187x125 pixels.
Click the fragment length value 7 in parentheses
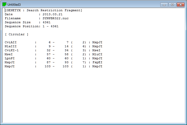84,62
